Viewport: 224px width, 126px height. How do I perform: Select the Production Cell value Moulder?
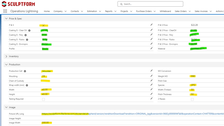pyautogui.click(x=47, y=71)
